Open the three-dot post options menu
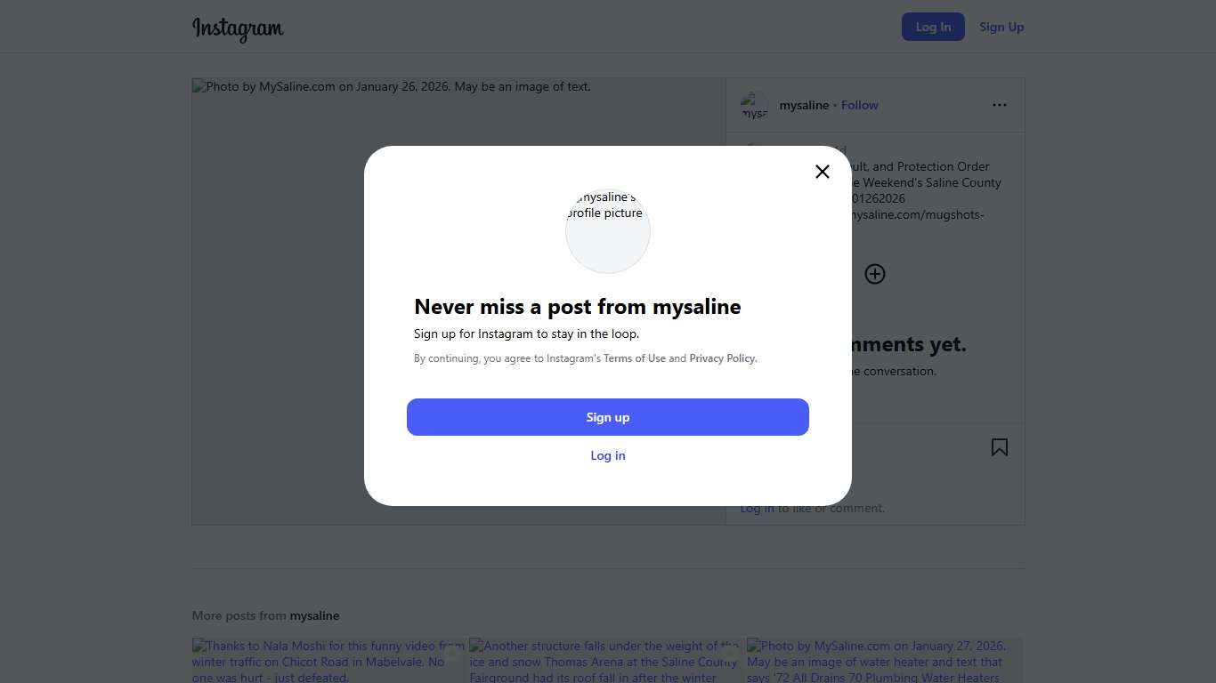The image size is (1216, 683). click(1000, 105)
